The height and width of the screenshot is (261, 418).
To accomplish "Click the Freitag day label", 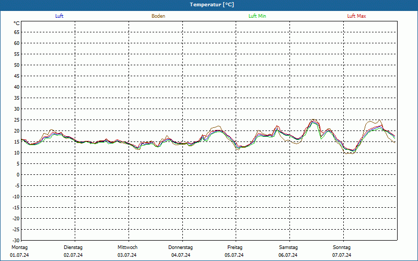I will pos(235,247).
